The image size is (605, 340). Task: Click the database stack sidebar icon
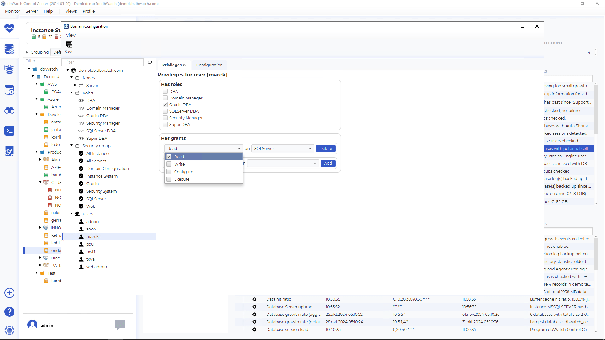9,69
